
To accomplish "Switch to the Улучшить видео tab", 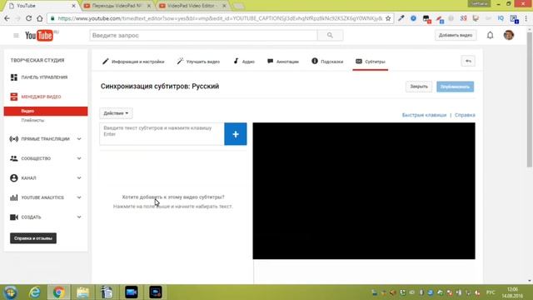I will 198,62.
